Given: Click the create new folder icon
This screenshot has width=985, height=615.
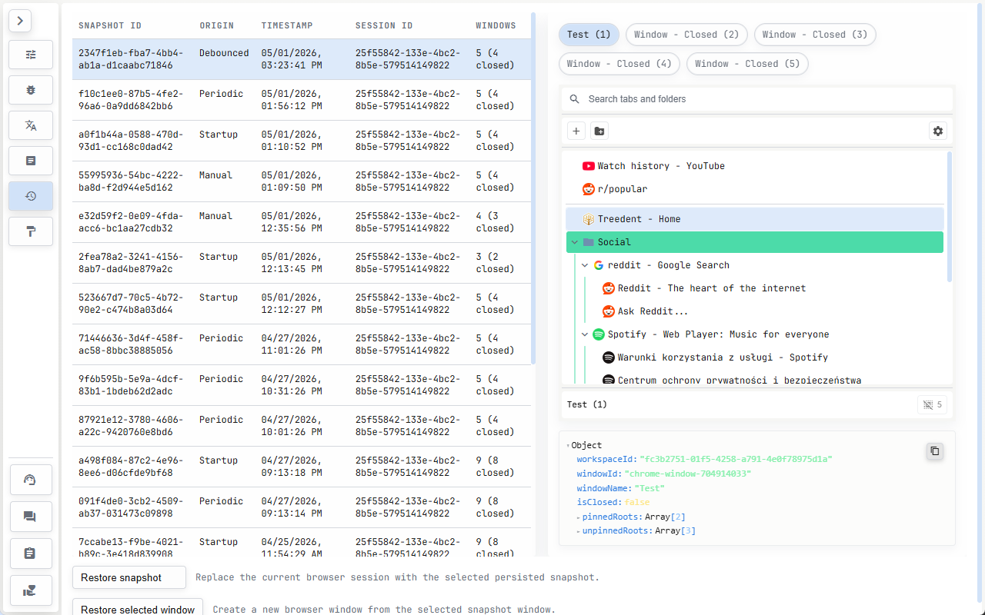Looking at the screenshot, I should [x=599, y=131].
